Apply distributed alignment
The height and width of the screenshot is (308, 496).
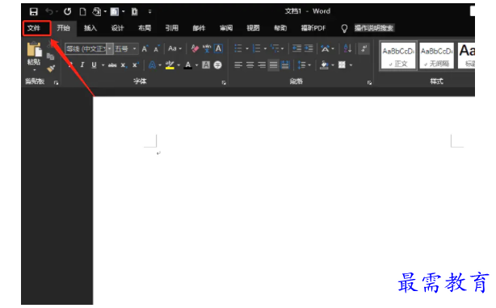(x=285, y=65)
